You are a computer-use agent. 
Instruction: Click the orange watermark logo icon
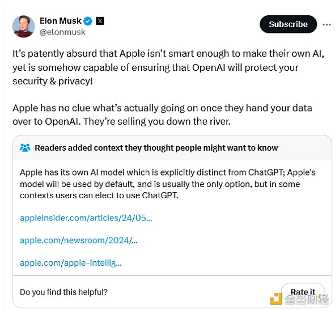click(276, 299)
